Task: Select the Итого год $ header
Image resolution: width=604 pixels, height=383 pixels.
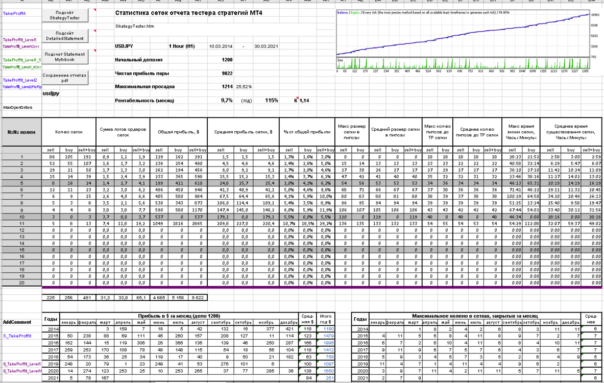Action: pyautogui.click(x=326, y=319)
